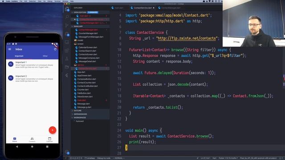Open ContactSearch.dart in explorer
This screenshot has width=285, height=160.
click(x=87, y=51)
